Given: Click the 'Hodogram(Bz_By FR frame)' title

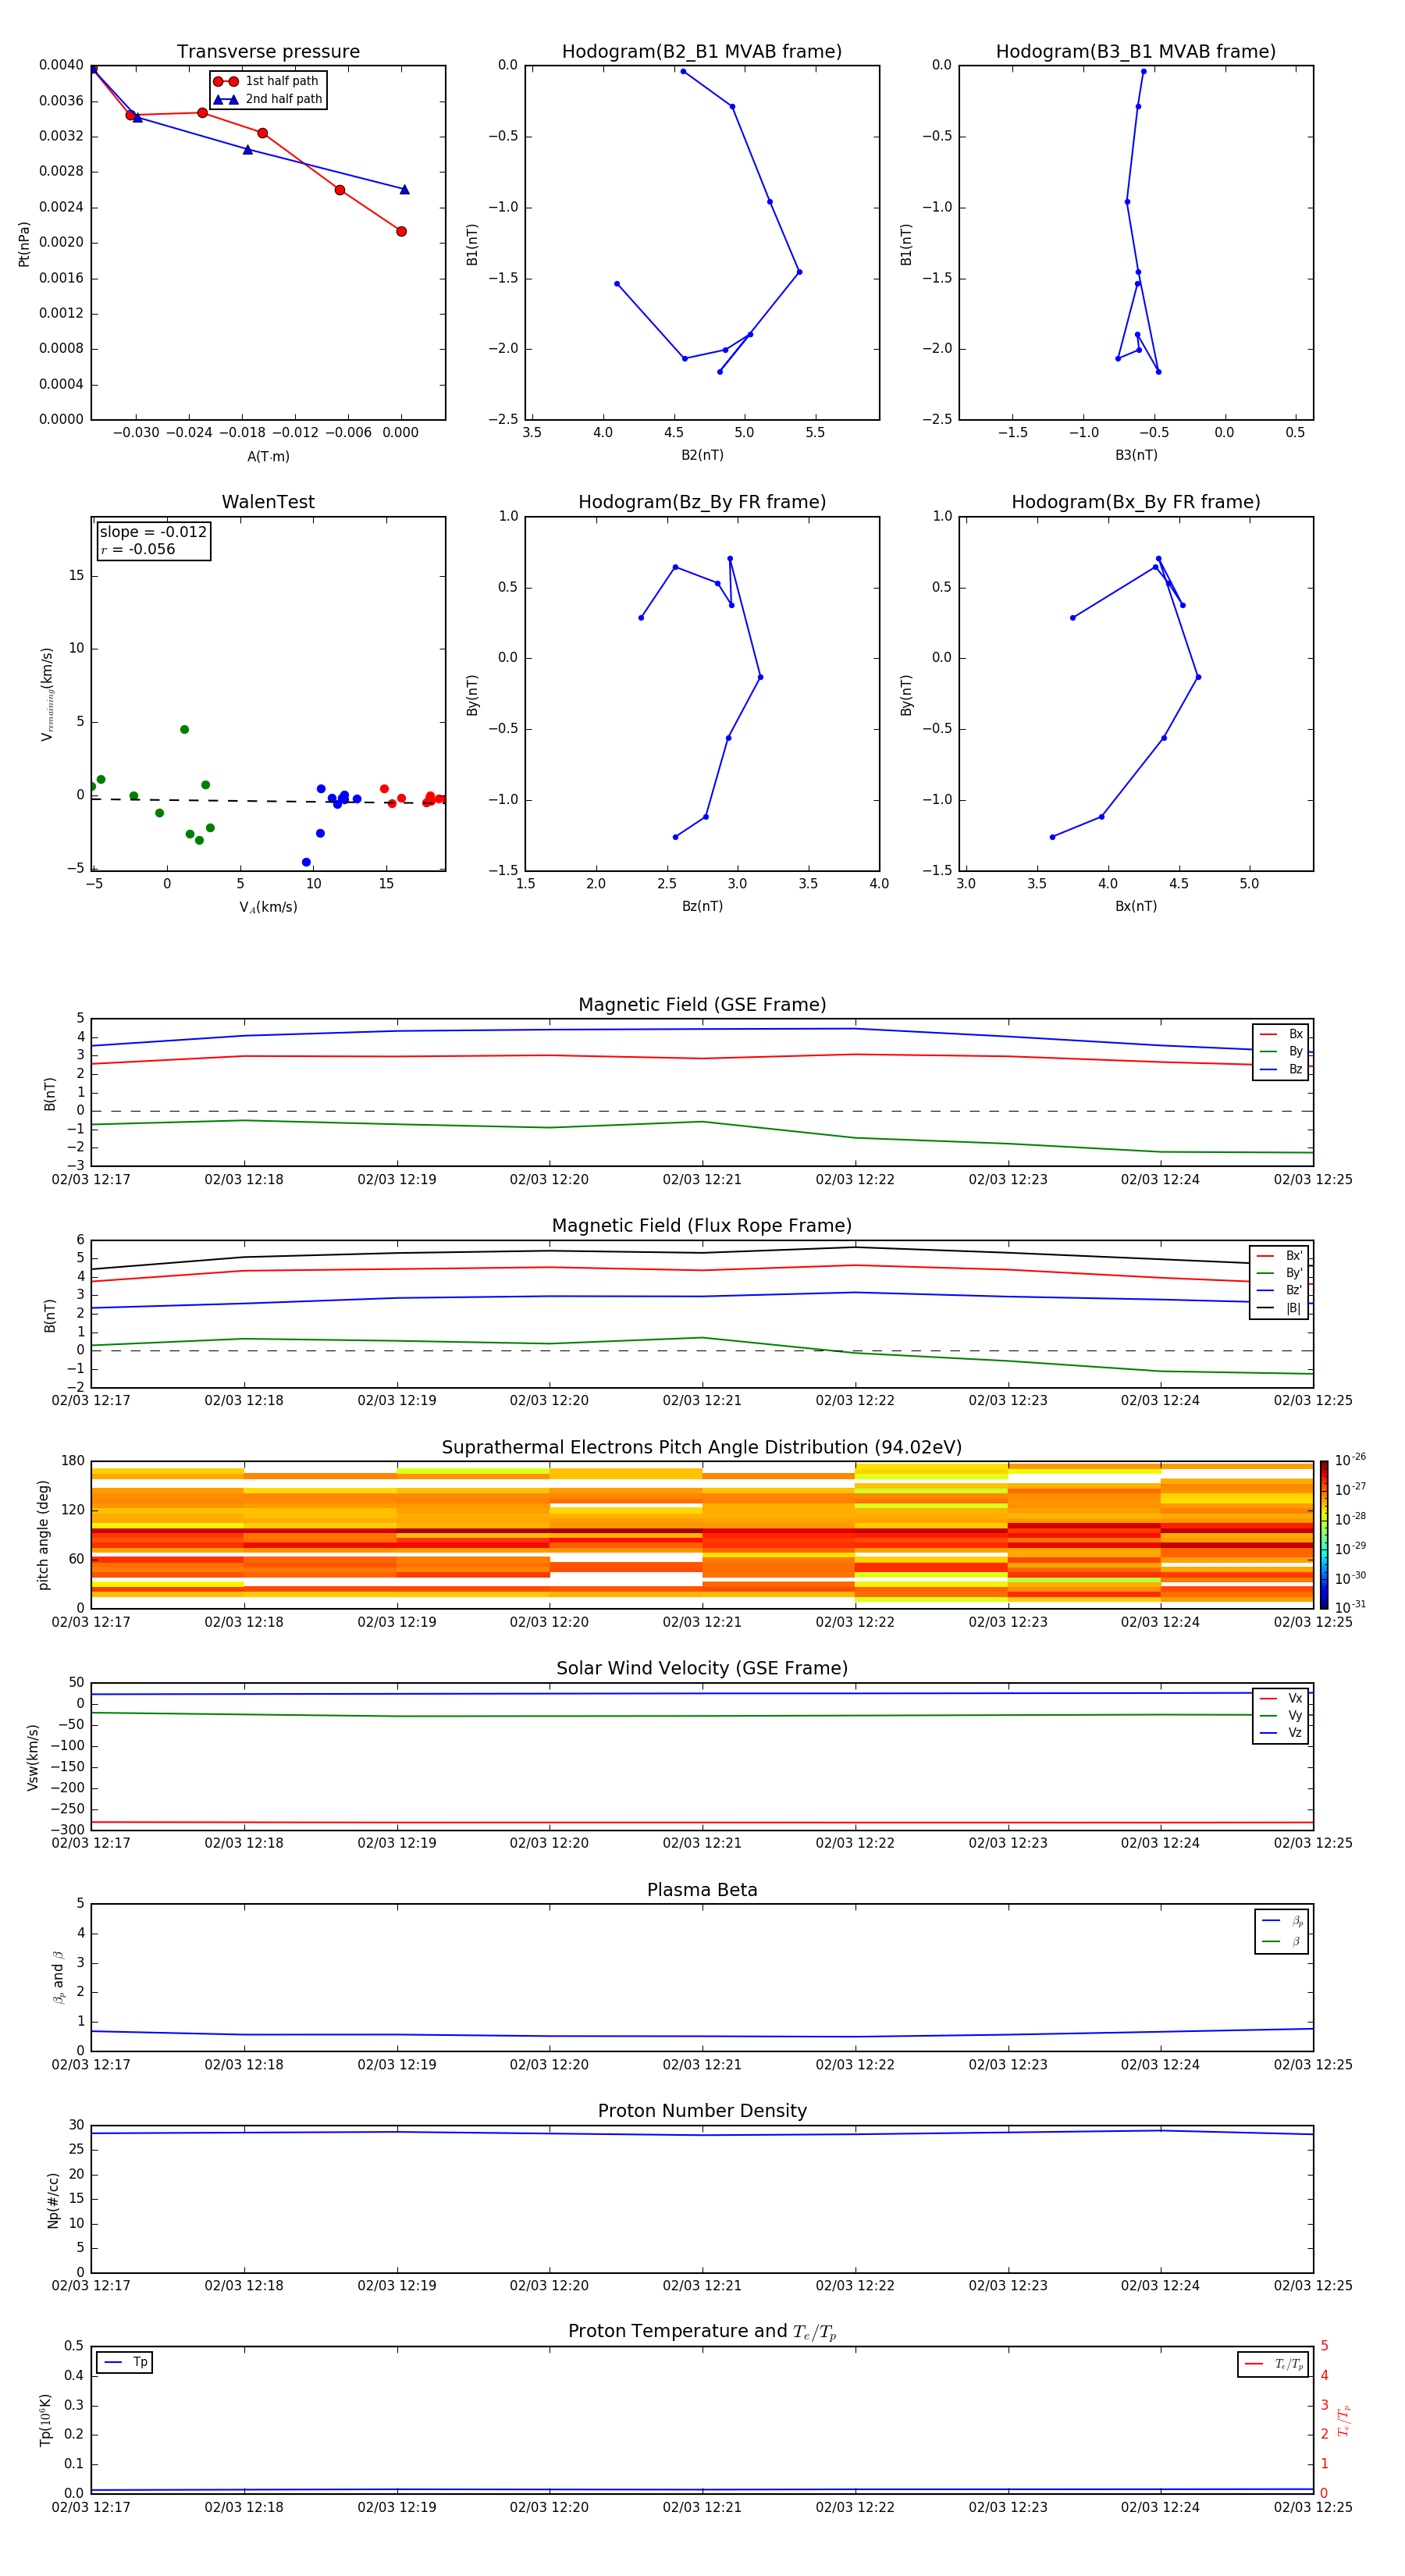Looking at the screenshot, I should click(x=702, y=502).
